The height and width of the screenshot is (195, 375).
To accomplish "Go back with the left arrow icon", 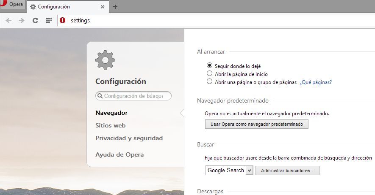I will [x=8, y=21].
